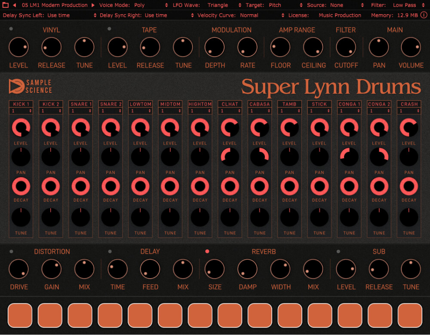The image size is (430, 335).
Task: Click the KICK 1 LEVEL knob
Action: click(21, 127)
